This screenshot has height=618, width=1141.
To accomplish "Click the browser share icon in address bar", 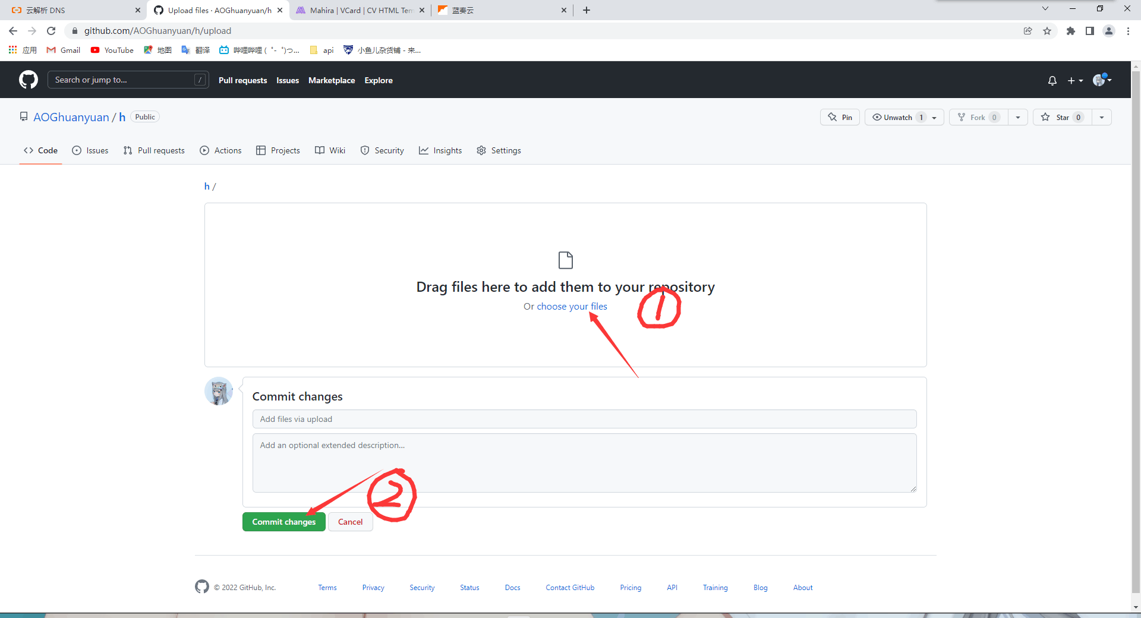I will [1029, 31].
